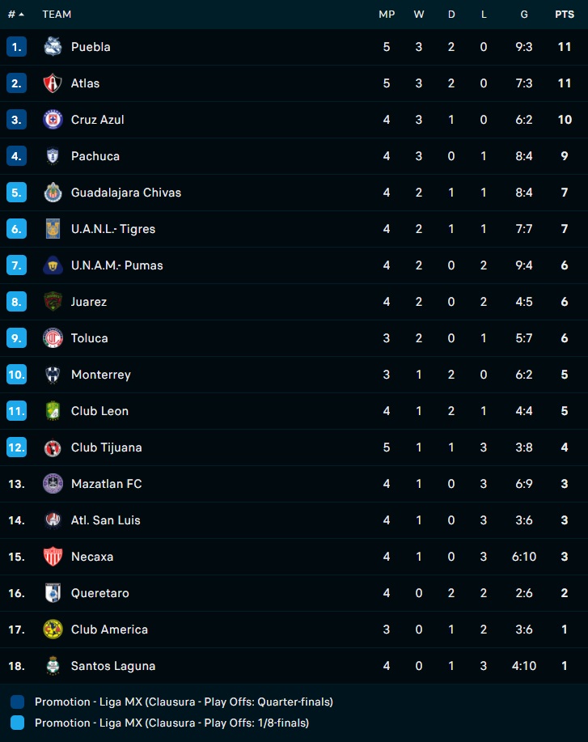Click the Guadalajara Chivas crest
This screenshot has width=588, height=742.
(52, 193)
